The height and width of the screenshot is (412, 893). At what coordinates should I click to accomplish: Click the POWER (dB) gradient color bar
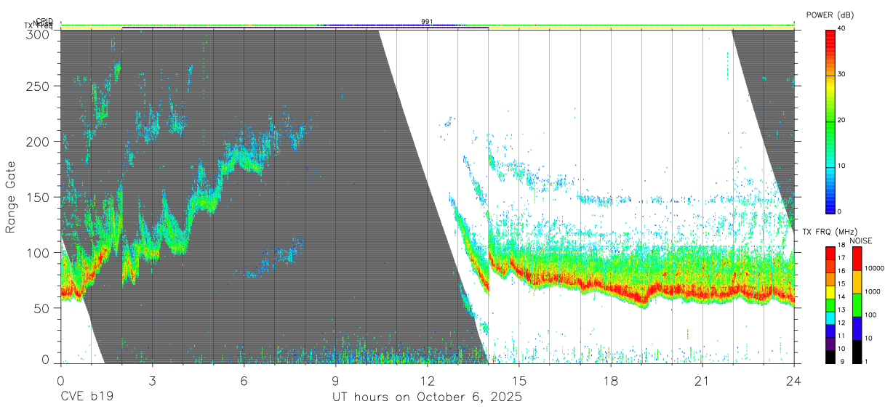(x=830, y=121)
